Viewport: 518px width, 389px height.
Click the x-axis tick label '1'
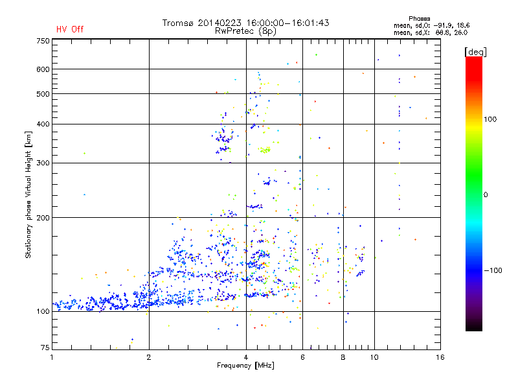tap(52, 357)
